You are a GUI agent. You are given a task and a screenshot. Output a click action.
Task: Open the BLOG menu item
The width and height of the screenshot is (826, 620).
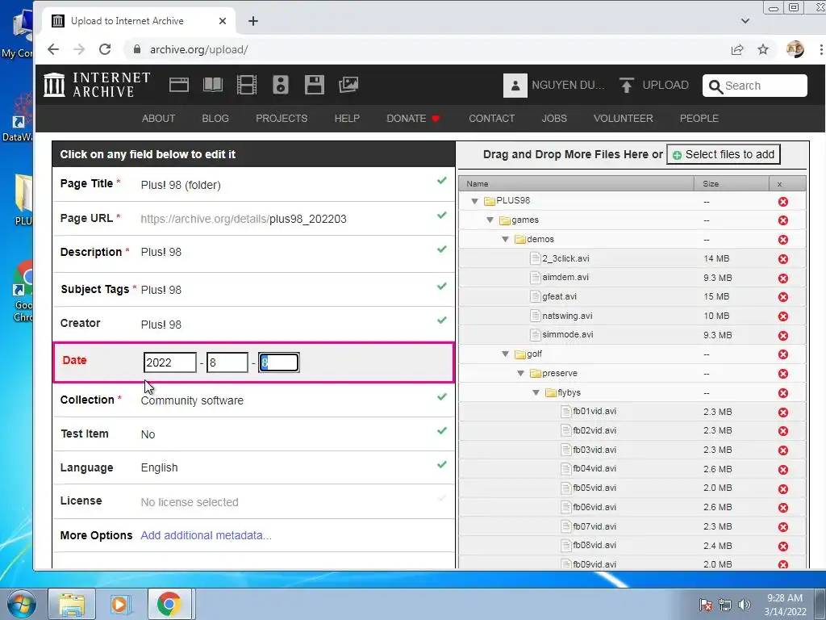pyautogui.click(x=215, y=118)
